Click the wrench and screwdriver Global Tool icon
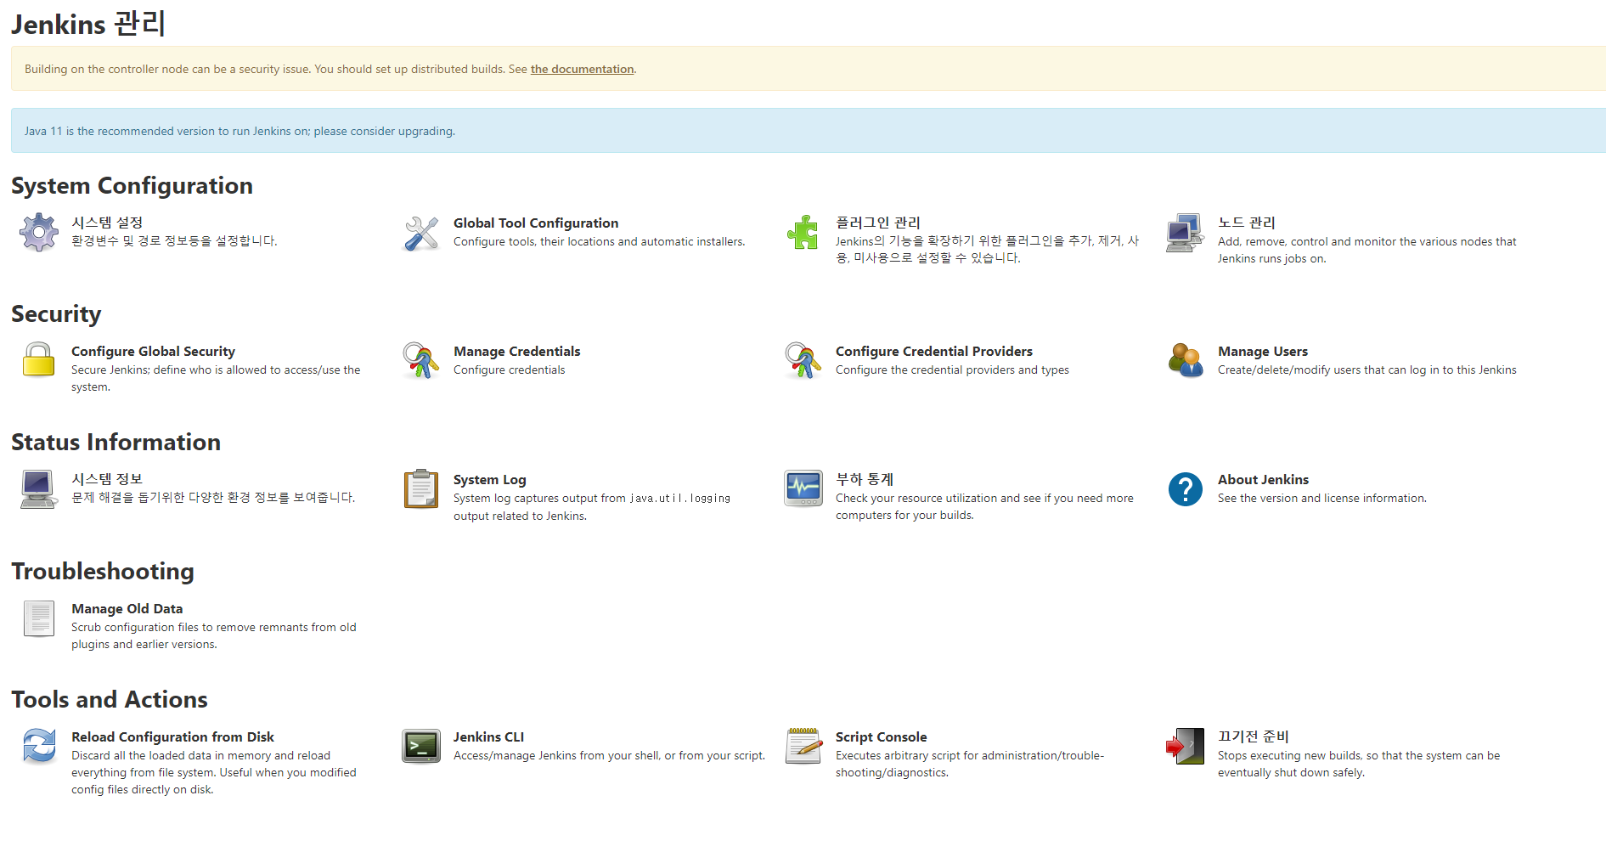 click(x=421, y=233)
